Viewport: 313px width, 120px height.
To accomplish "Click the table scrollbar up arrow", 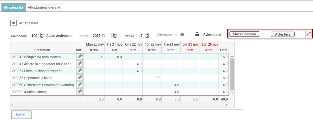I will [232, 56].
